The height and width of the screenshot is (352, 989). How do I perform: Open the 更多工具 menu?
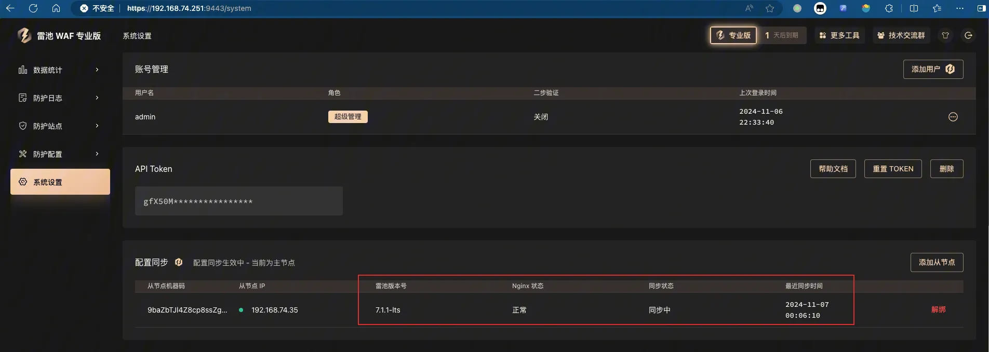839,35
